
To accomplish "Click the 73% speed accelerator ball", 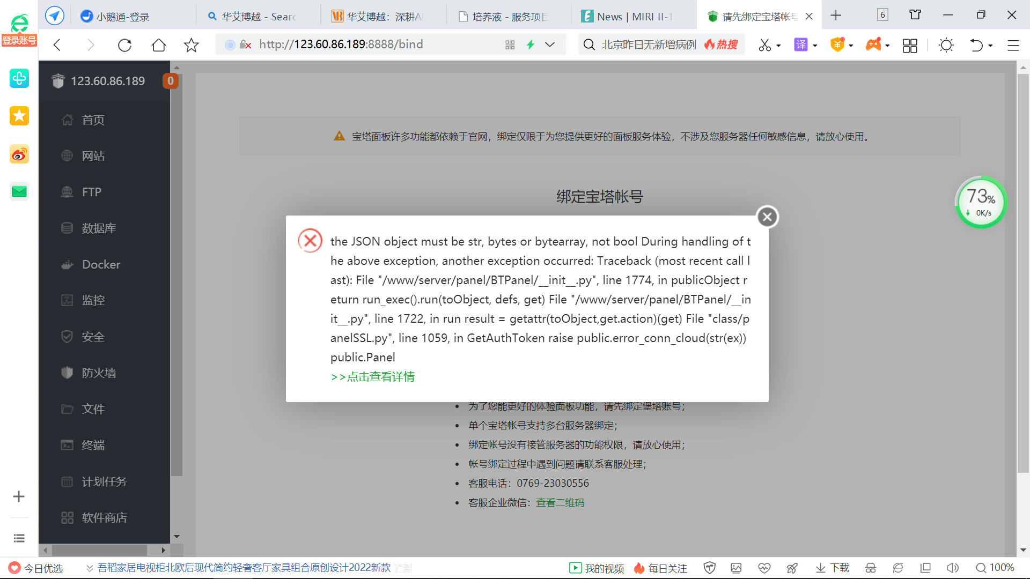I will 981,202.
